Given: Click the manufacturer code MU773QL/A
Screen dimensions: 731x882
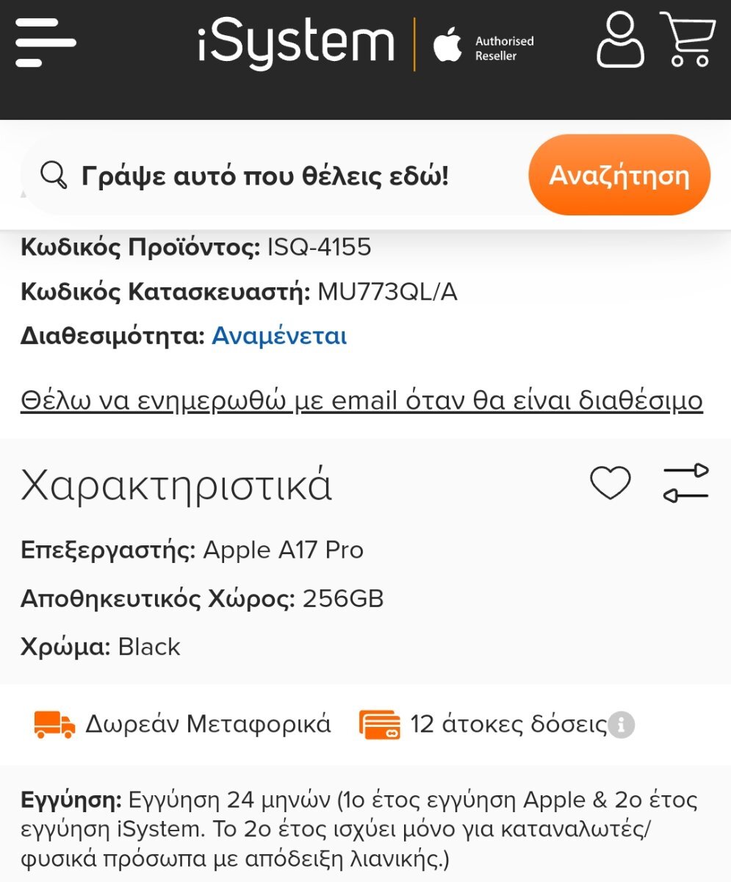Looking at the screenshot, I should click(387, 292).
